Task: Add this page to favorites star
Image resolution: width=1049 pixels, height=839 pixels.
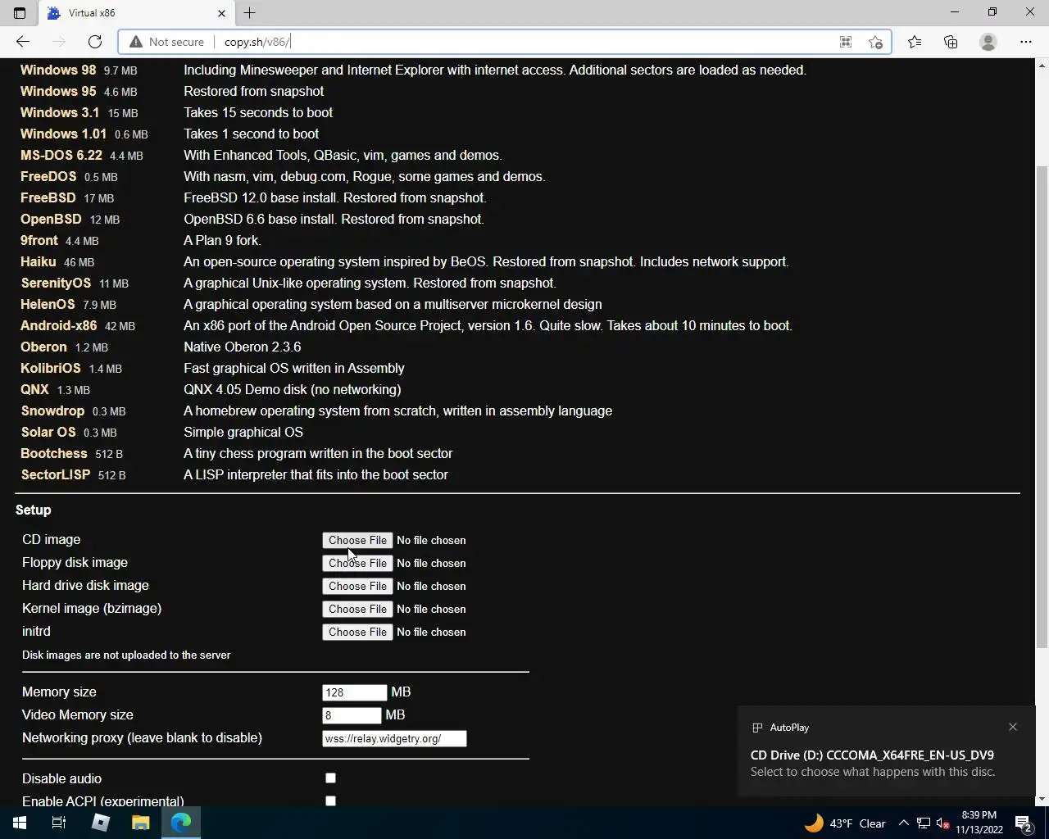Action: (875, 42)
